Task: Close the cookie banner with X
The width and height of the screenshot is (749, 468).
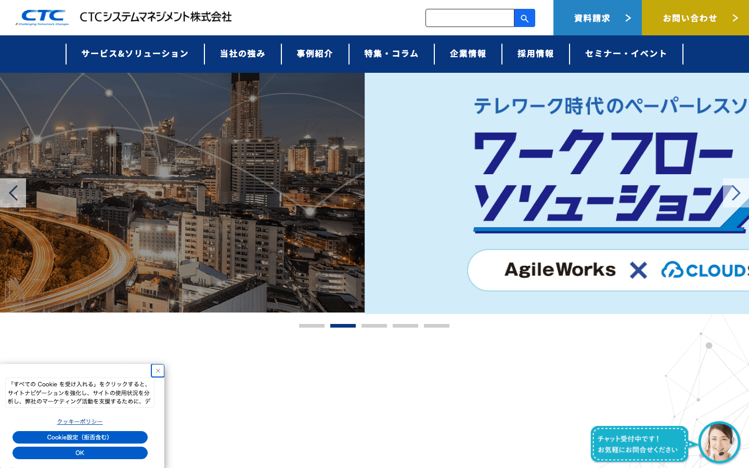Action: point(158,370)
